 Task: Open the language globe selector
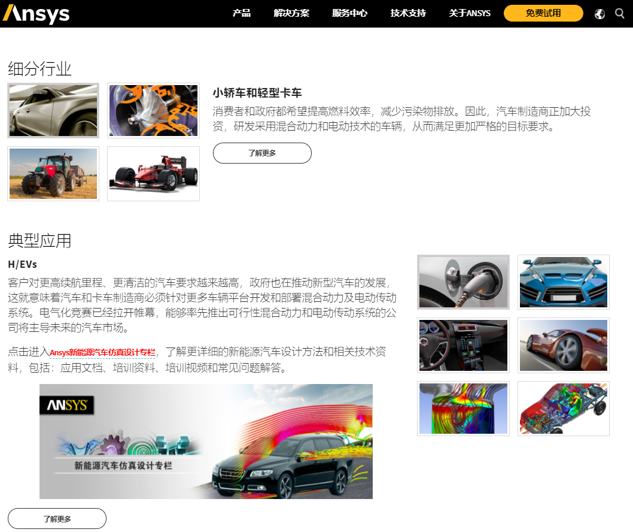click(599, 13)
